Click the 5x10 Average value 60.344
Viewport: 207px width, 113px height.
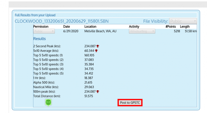89,51
